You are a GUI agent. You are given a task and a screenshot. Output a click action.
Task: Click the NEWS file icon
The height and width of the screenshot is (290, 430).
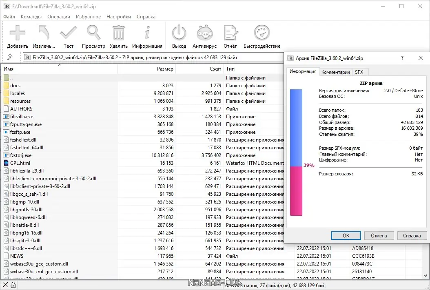(6, 256)
